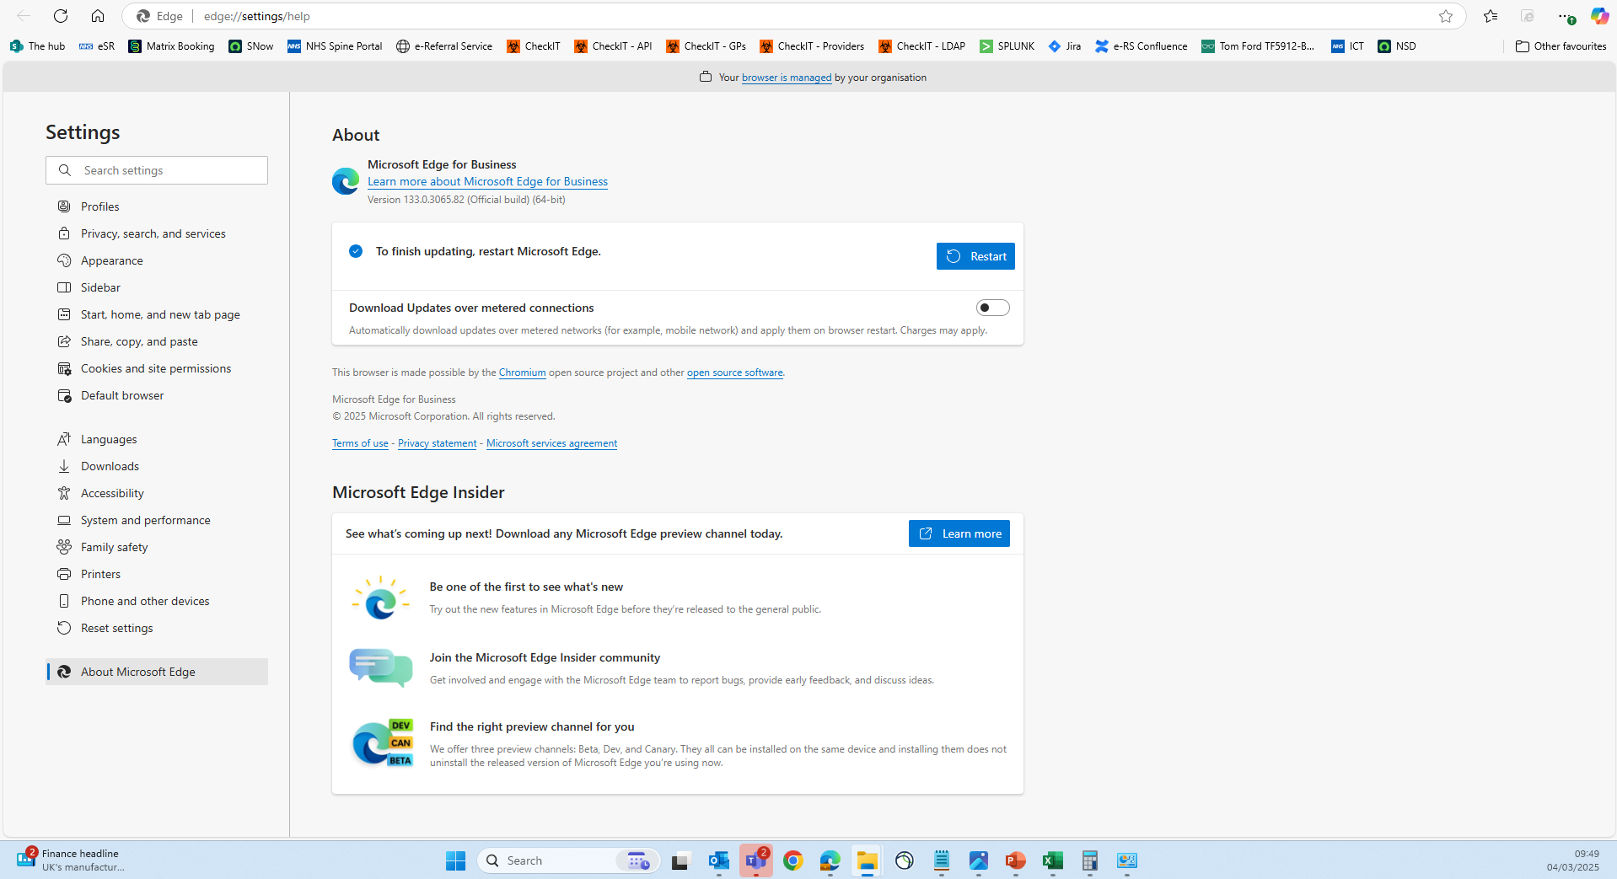The width and height of the screenshot is (1617, 879).
Task: Expand the Other favourites folder
Action: [x=1561, y=46]
